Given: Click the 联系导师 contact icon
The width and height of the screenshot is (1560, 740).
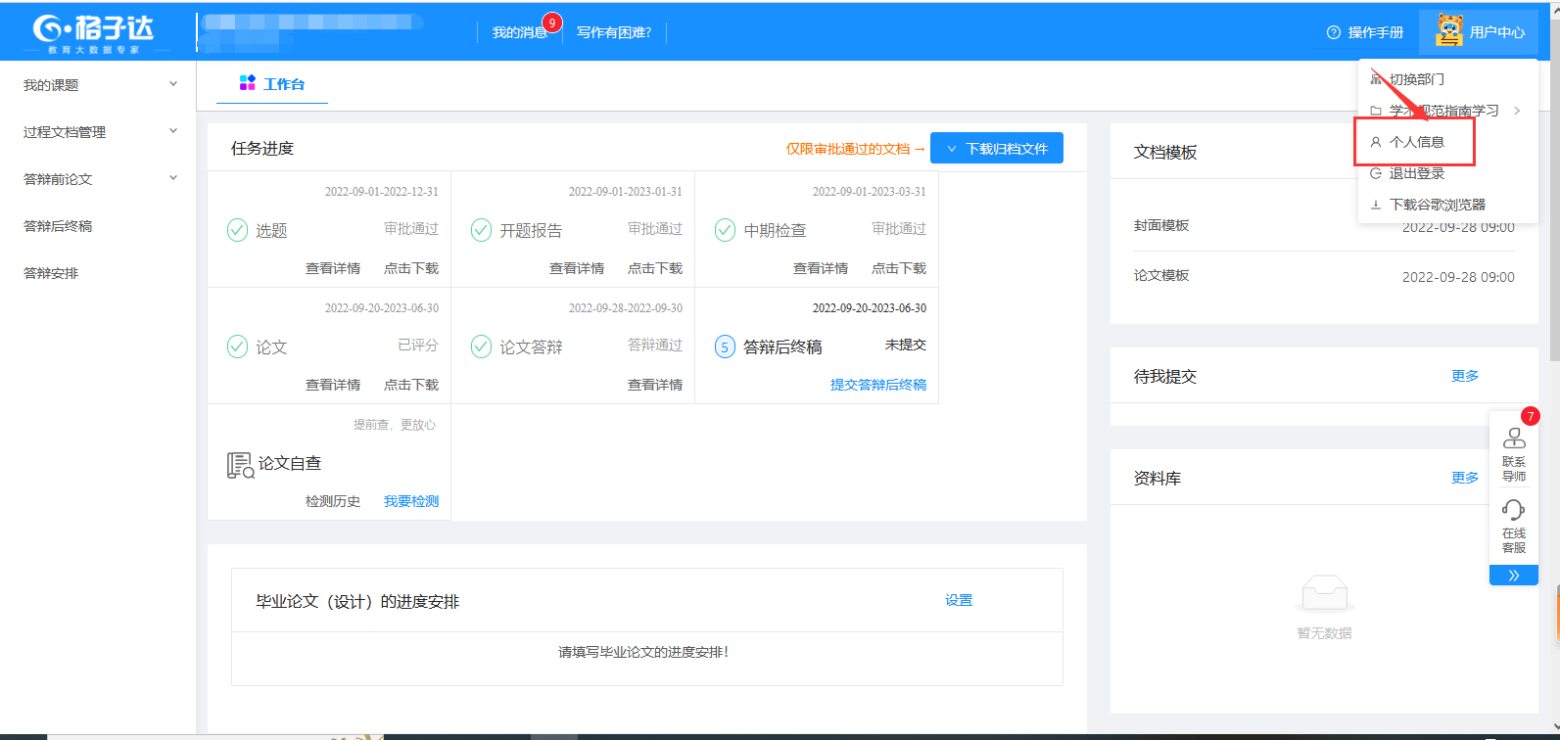Looking at the screenshot, I should pos(1514,439).
